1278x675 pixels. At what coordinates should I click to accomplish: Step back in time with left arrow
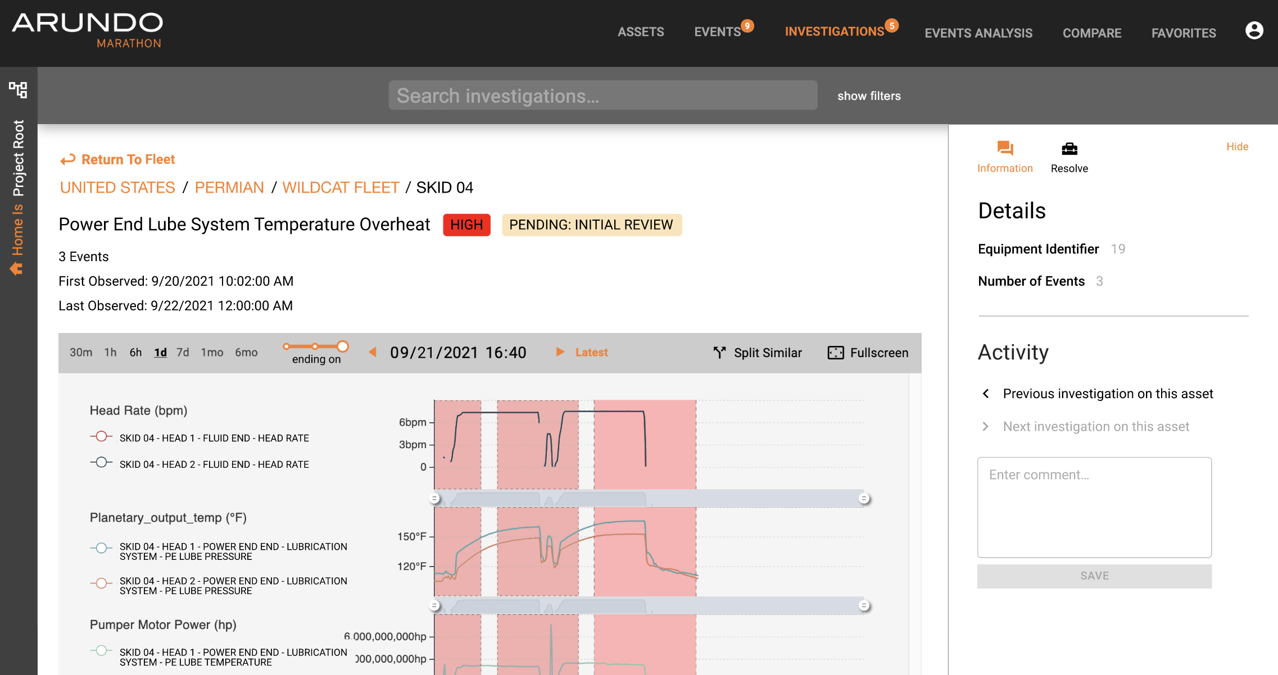point(372,352)
